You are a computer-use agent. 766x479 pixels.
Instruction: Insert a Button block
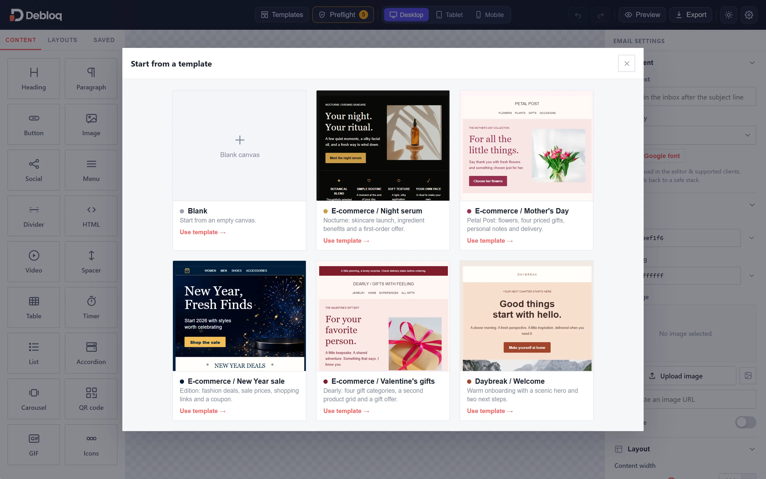34,124
